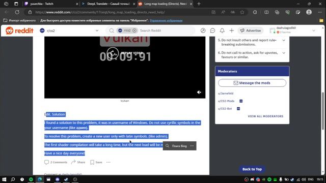Click the 19:15 clock in the taskbar
326x183 pixels.
(320, 179)
